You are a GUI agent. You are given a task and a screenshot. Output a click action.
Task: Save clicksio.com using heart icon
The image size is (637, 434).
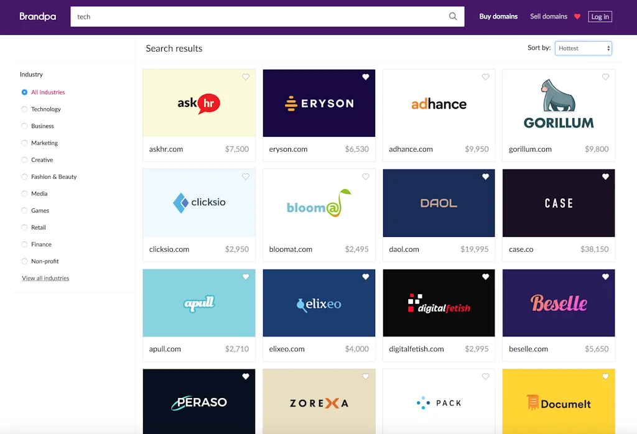coord(246,177)
